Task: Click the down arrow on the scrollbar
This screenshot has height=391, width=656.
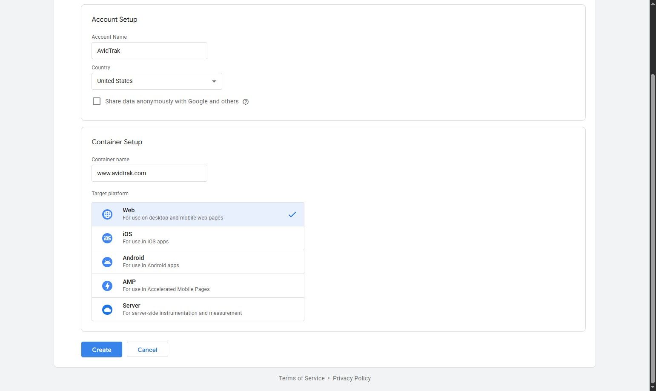Action: [653, 387]
